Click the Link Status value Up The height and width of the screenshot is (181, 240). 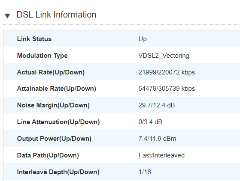[x=143, y=39]
